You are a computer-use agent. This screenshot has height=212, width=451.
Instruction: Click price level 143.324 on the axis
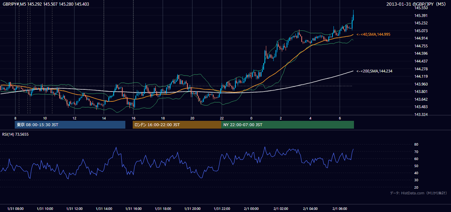[x=421, y=114]
